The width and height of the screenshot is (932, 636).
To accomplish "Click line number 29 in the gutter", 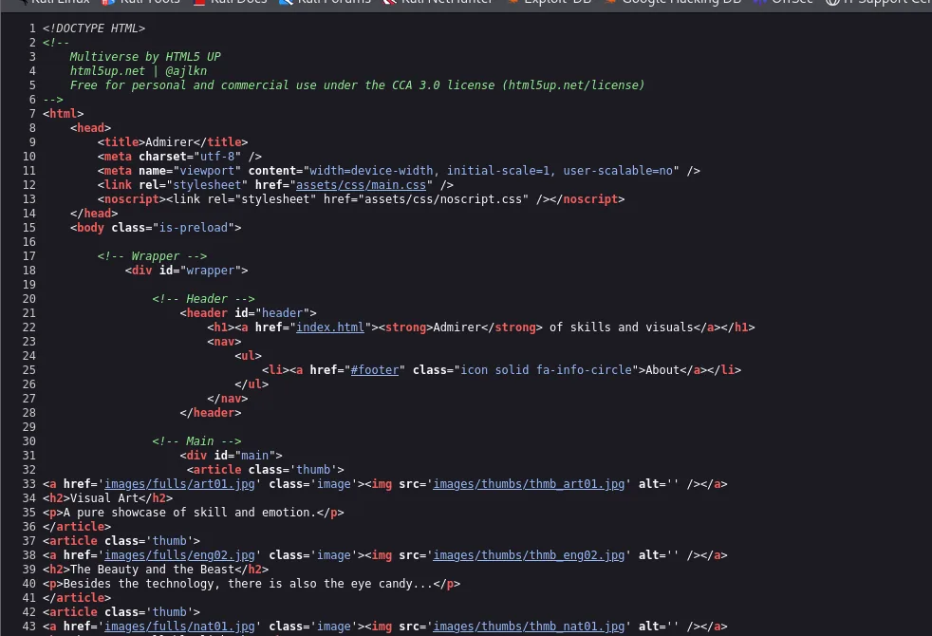I will point(29,427).
